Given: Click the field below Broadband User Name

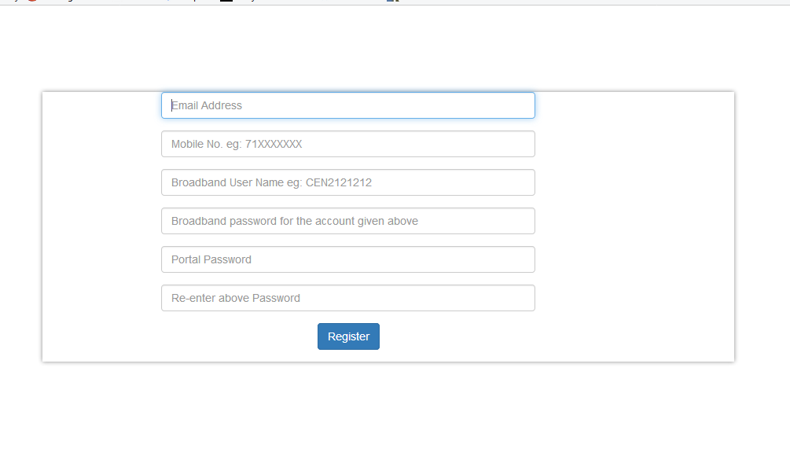Looking at the screenshot, I should tap(347, 221).
